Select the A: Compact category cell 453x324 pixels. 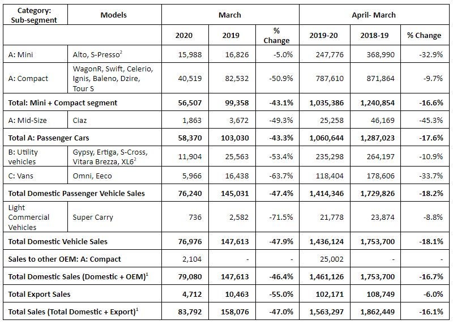[35, 78]
